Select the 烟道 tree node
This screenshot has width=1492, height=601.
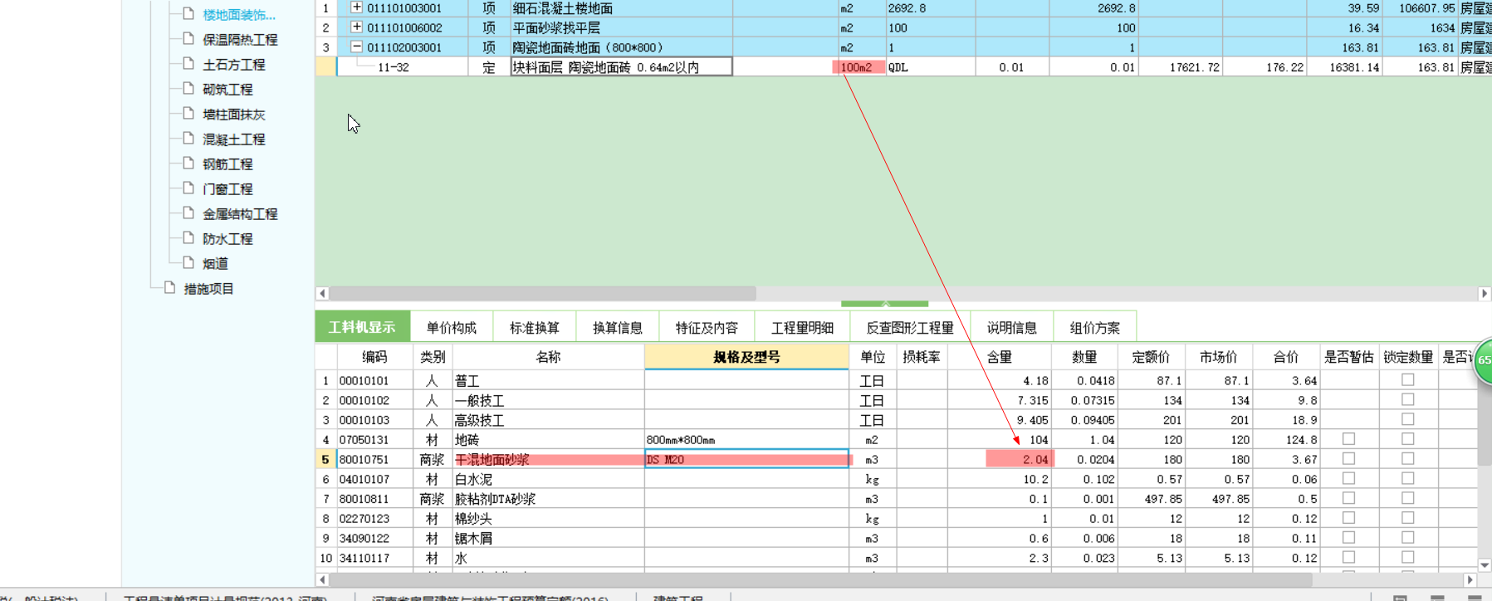(x=215, y=264)
